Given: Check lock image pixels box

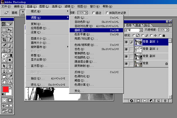Looking at the screenshot, I should [143, 35].
